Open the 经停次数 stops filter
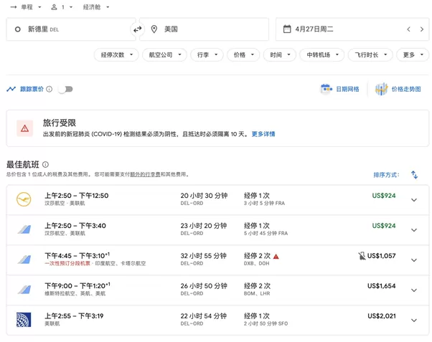 pos(116,54)
